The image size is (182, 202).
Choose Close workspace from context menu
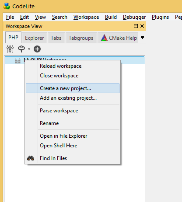(x=73, y=76)
